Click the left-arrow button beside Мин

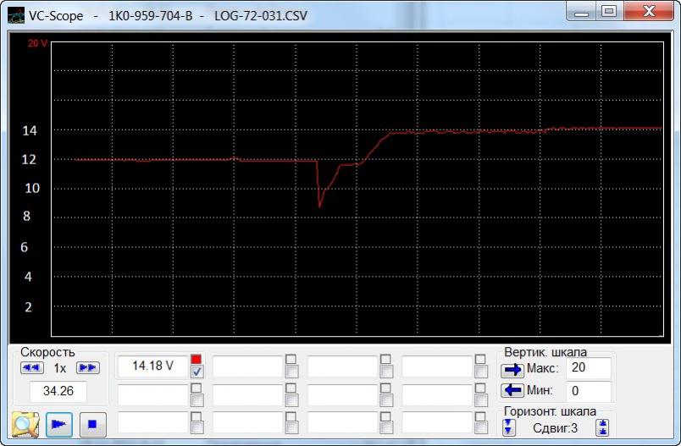click(x=512, y=390)
